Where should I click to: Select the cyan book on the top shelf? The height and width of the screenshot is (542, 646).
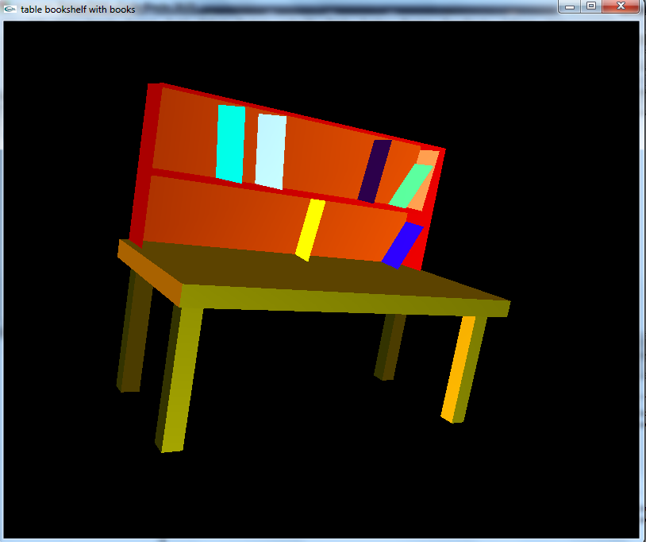coord(230,143)
